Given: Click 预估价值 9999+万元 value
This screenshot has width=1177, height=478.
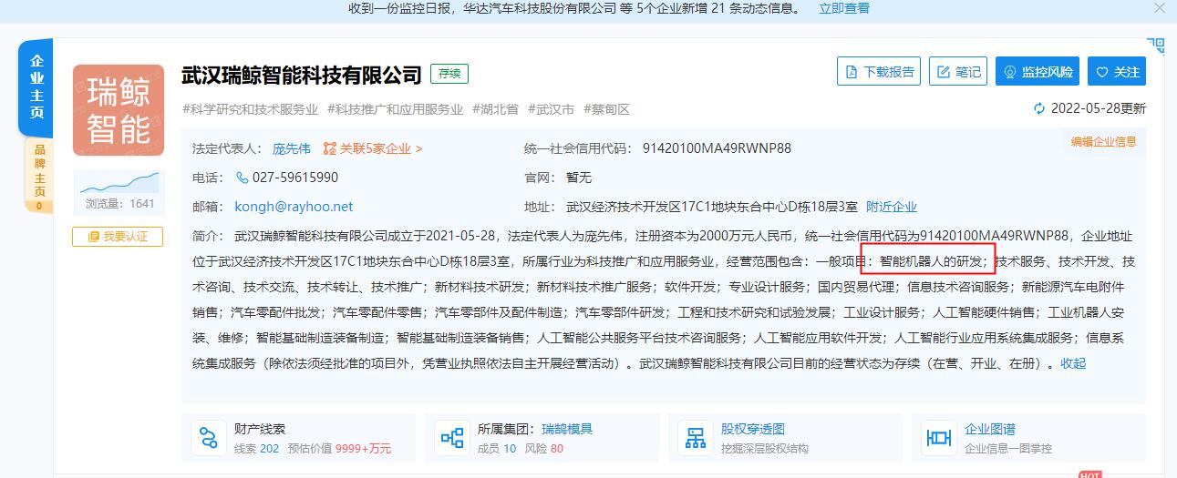Looking at the screenshot, I should click(x=339, y=449).
